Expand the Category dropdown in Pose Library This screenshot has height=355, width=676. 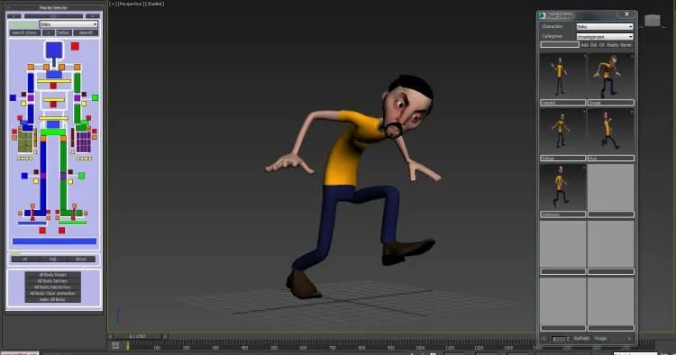[x=605, y=37]
